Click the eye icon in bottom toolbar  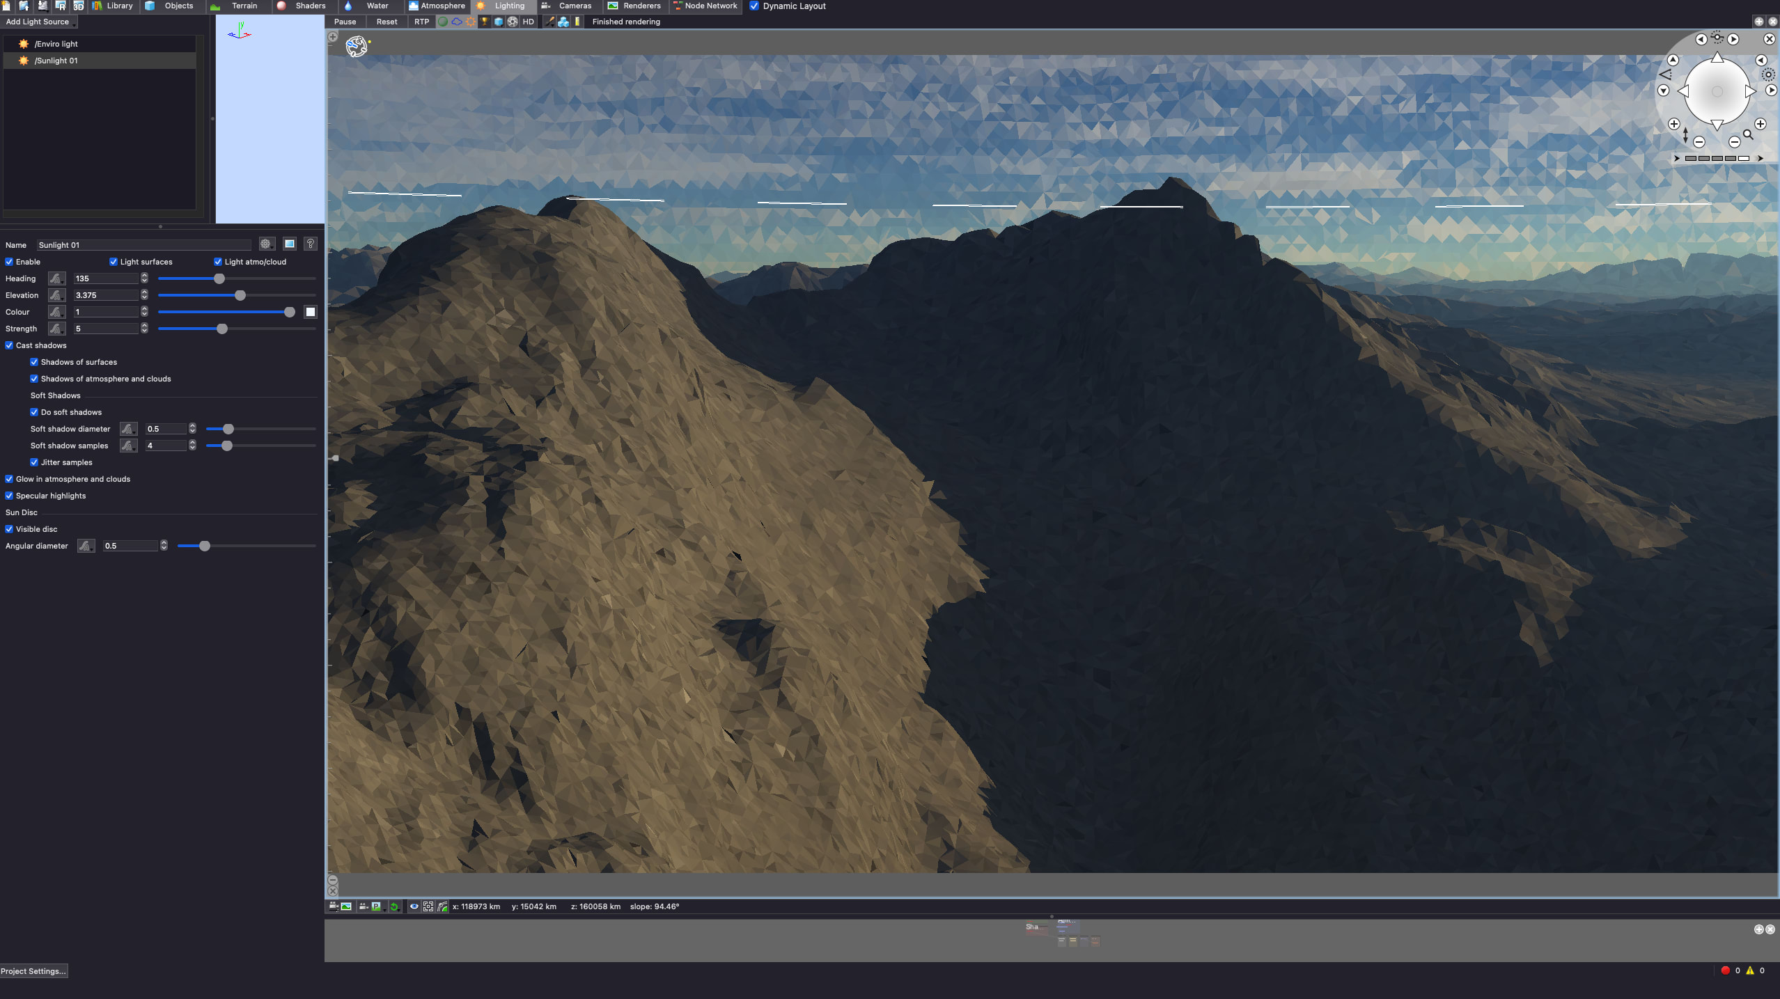414,906
